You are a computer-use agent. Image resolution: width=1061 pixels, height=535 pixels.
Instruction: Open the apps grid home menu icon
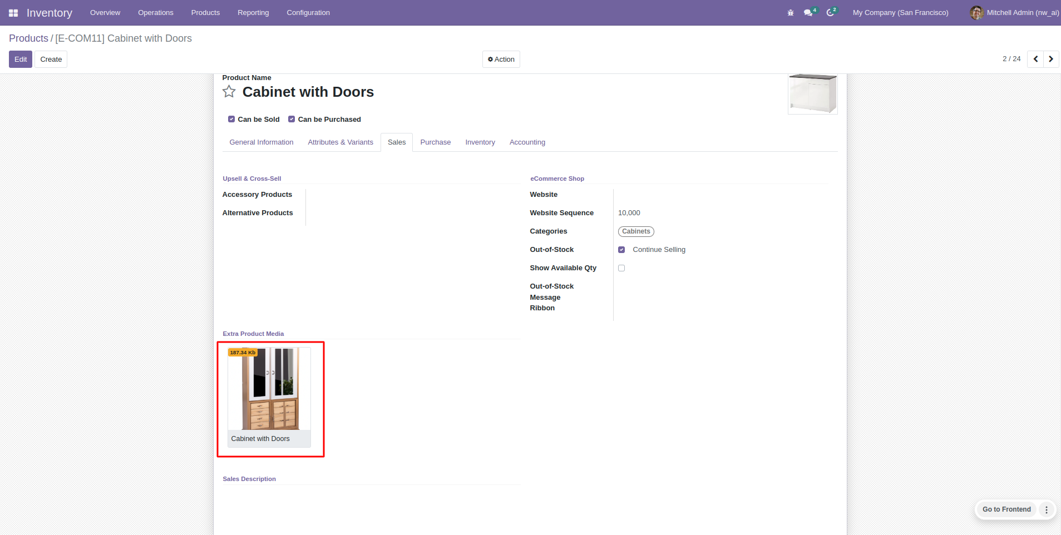tap(13, 13)
